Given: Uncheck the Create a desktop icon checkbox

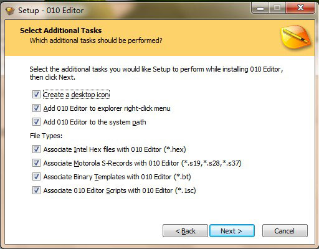Looking at the screenshot, I should 36,95.
